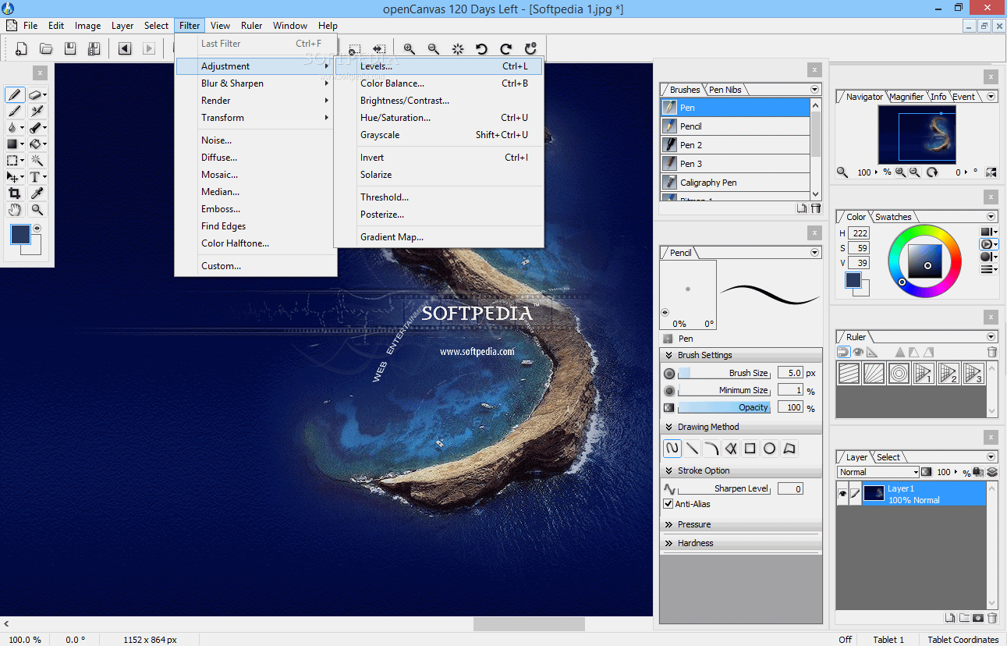This screenshot has height=646, width=1007.
Task: Click the New Document toolbar icon
Action: (22, 49)
